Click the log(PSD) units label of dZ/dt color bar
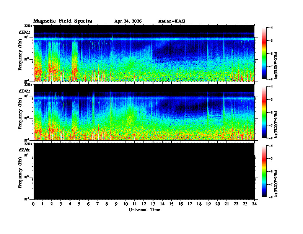 (276, 184)
